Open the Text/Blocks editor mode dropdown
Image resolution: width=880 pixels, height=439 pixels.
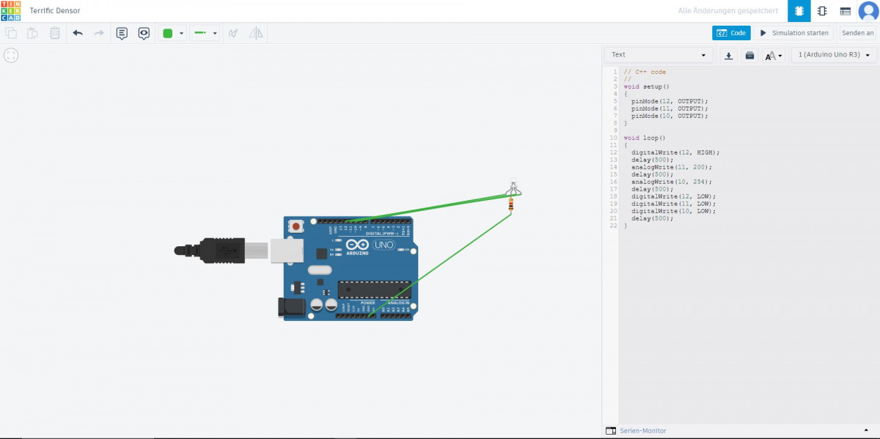pyautogui.click(x=658, y=54)
